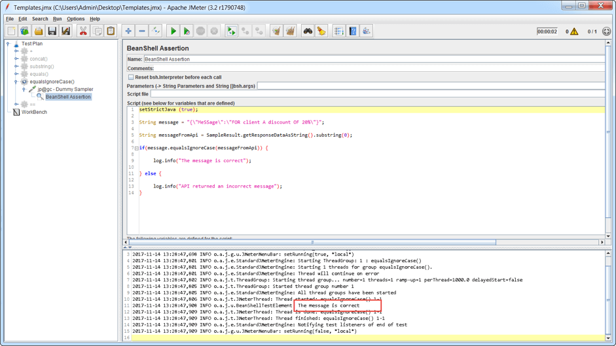Click the elapsed time 00:00:02 display
The width and height of the screenshot is (616, 346).
(547, 31)
